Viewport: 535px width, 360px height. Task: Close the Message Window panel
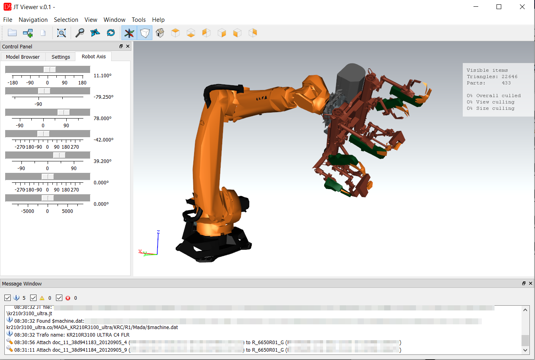pyautogui.click(x=531, y=283)
